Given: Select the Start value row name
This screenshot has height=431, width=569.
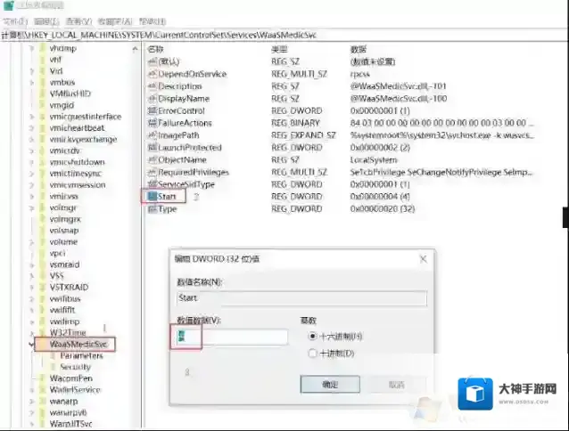Looking at the screenshot, I should (x=167, y=197).
